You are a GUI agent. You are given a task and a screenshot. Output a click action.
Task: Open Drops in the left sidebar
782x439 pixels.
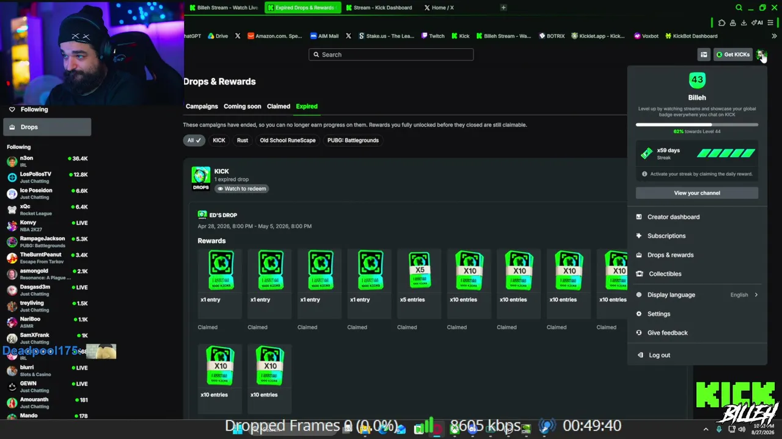click(x=47, y=127)
